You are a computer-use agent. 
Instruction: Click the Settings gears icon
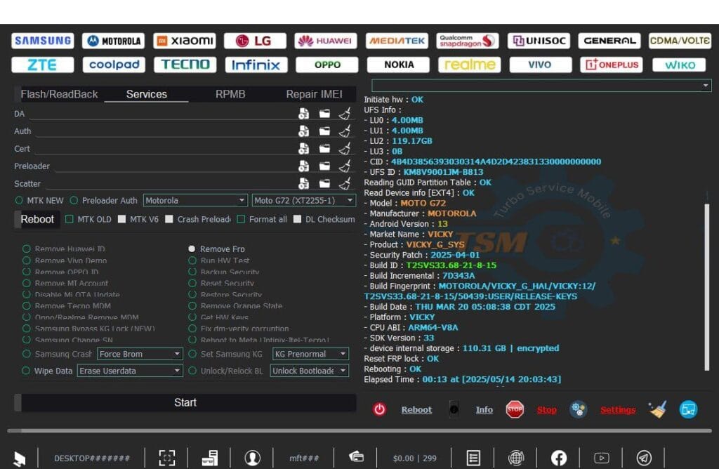coord(579,409)
